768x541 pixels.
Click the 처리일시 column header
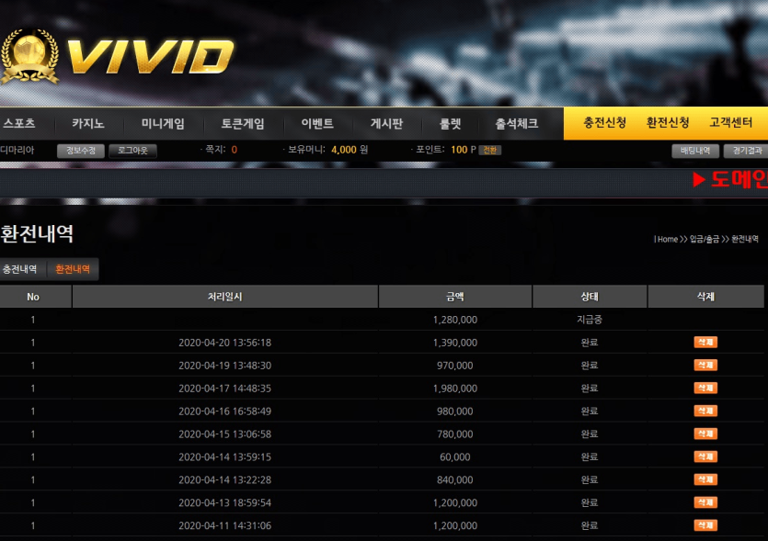point(224,297)
